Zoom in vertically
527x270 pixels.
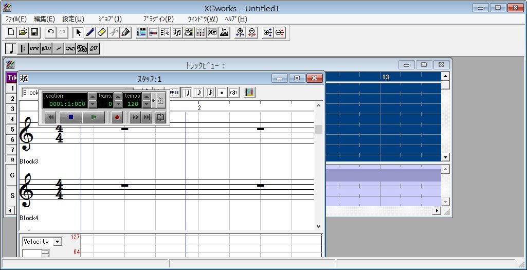268,32
